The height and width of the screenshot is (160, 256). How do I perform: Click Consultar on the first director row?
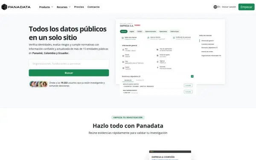188,85
